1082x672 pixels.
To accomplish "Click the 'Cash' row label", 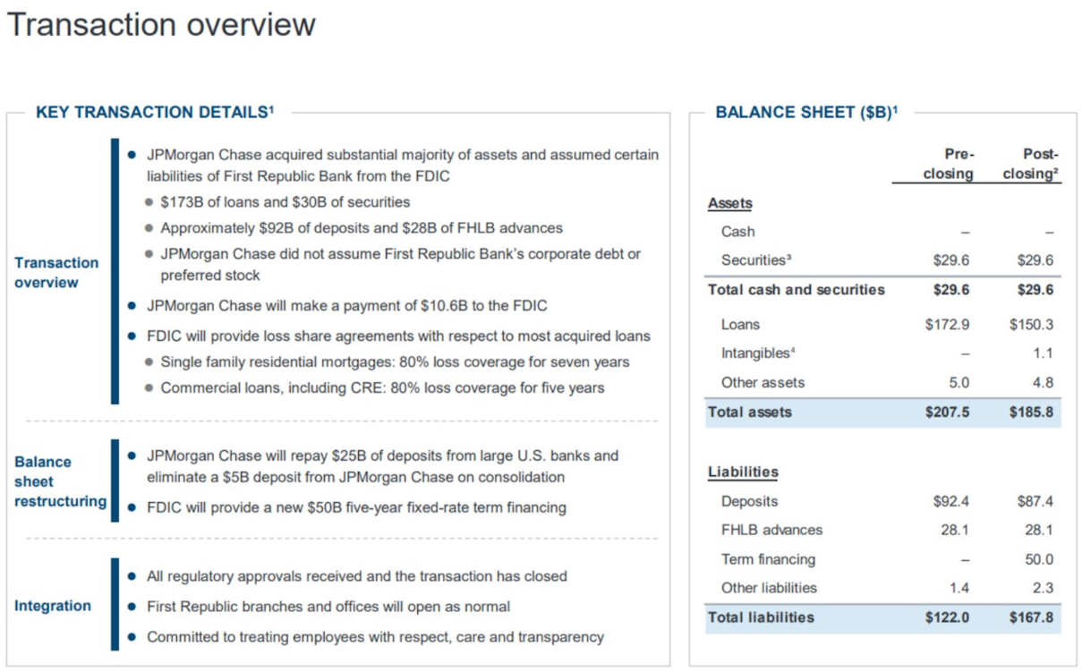I will pyautogui.click(x=737, y=232).
